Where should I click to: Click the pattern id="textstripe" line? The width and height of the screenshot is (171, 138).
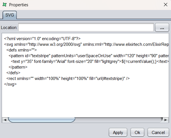click(x=89, y=56)
